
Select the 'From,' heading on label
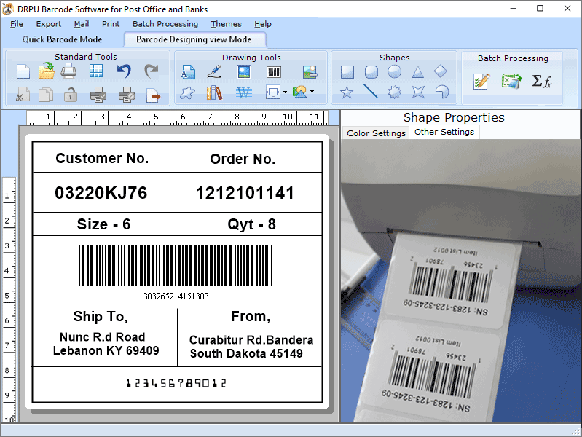(251, 316)
